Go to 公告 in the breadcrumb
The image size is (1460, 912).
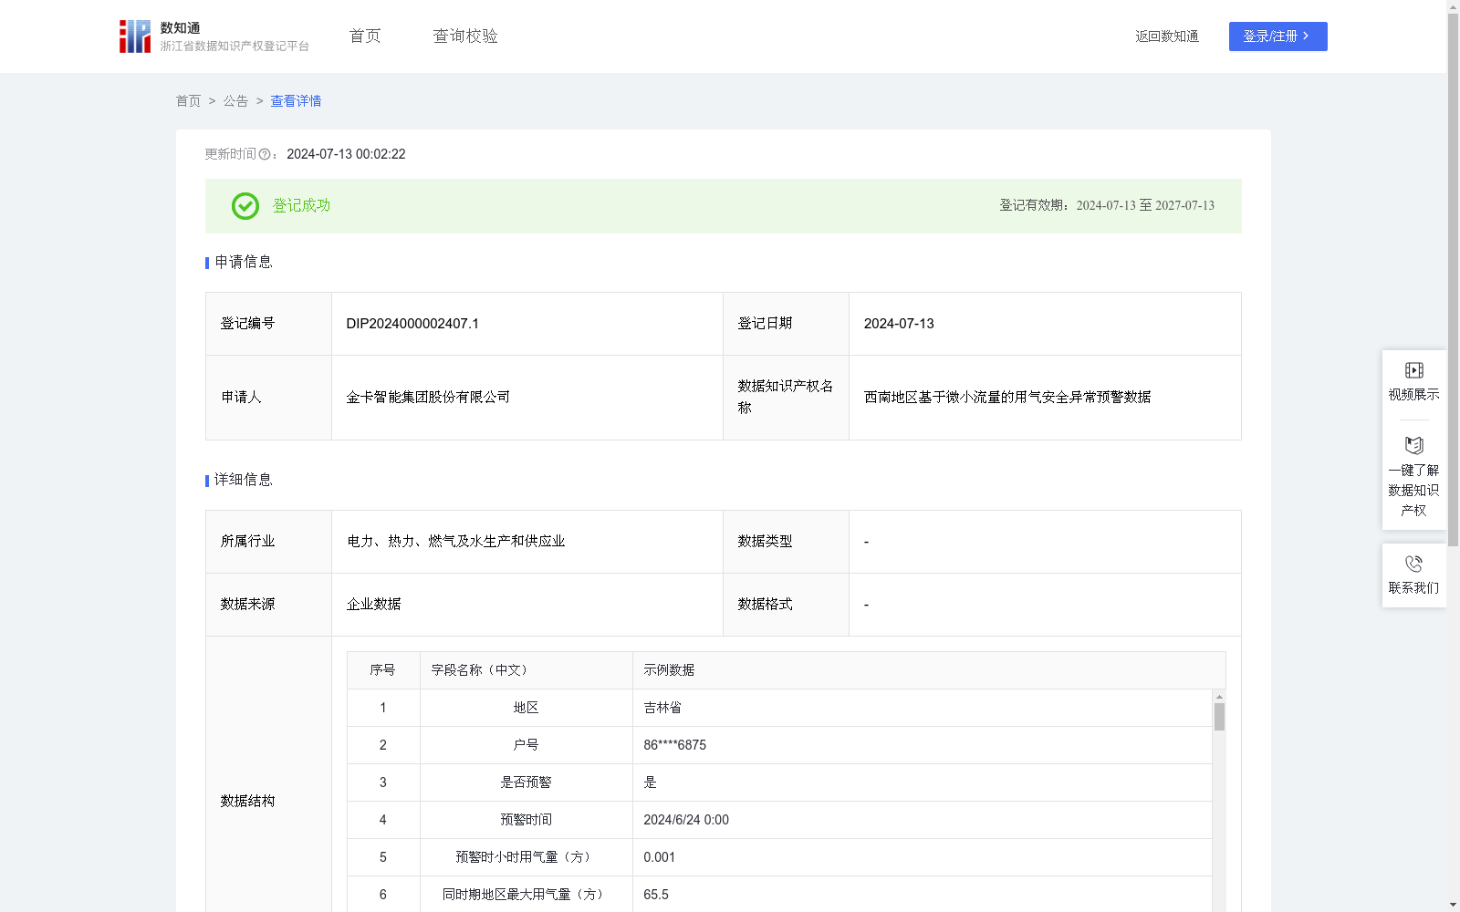235,101
